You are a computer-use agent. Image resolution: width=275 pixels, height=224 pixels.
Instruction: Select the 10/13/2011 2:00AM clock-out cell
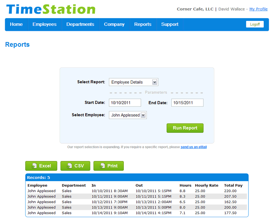point(154,202)
